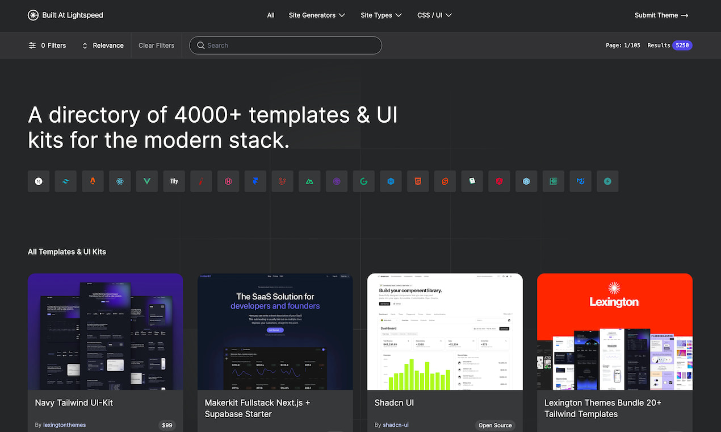This screenshot has width=721, height=432.
Task: Filter by the red Jekyll icon
Action: 201,181
